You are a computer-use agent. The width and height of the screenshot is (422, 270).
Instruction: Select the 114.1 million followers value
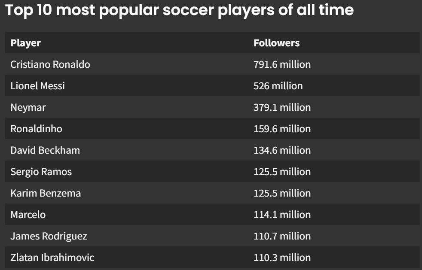[282, 215]
